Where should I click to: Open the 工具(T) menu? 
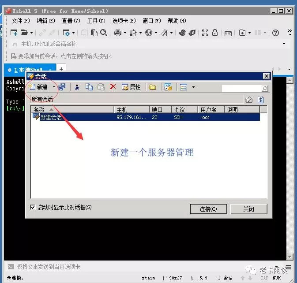point(96,21)
